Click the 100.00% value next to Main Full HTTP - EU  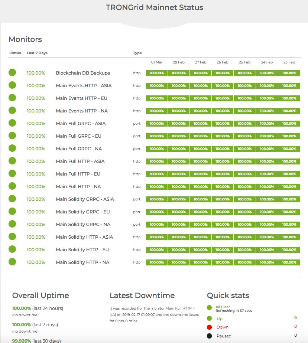(x=36, y=174)
